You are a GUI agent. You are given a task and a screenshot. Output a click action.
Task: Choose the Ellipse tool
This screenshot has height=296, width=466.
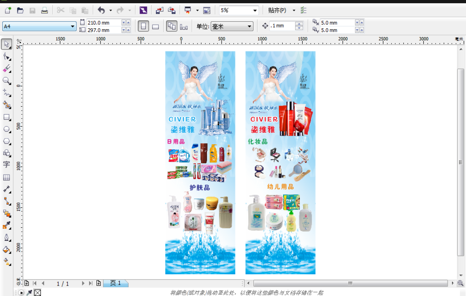(x=6, y=129)
